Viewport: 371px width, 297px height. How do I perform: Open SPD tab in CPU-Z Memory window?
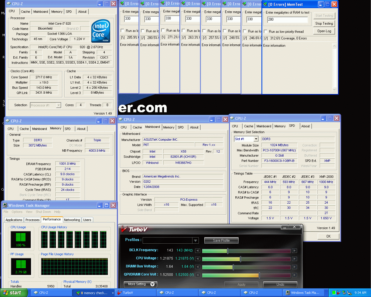(68, 129)
